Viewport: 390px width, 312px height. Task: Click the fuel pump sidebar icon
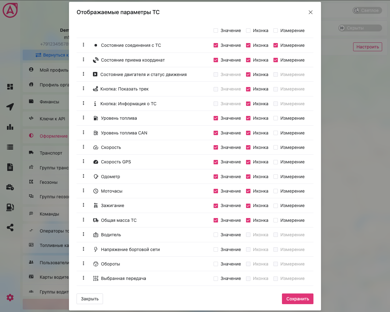[10, 207]
